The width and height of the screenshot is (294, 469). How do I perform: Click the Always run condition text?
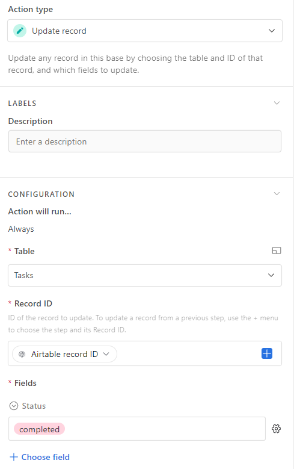point(21,229)
